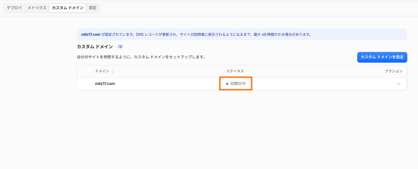
Task: Open the デプロイ tab
Action: pyautogui.click(x=14, y=8)
